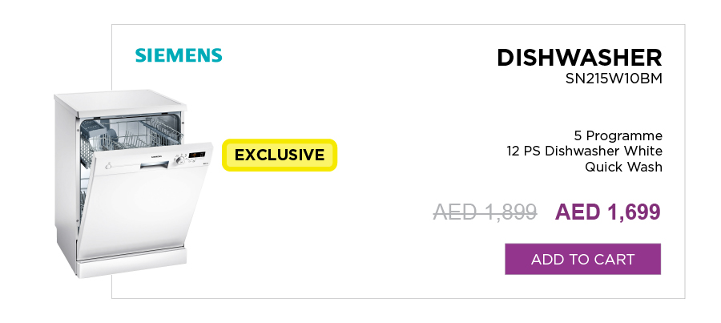The image size is (721, 323).
Task: Click the crossed-out price AED 1,899
Action: pos(485,212)
